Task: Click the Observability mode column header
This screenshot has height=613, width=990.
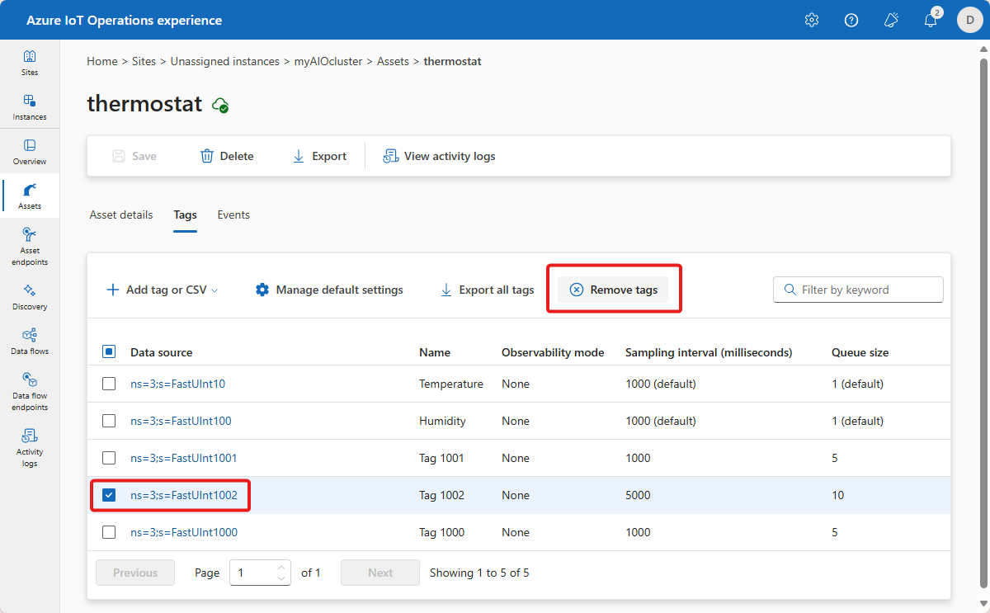Action: pos(553,352)
